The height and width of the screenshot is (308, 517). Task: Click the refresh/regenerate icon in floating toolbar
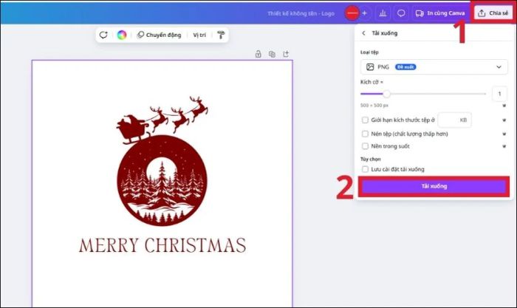[103, 35]
